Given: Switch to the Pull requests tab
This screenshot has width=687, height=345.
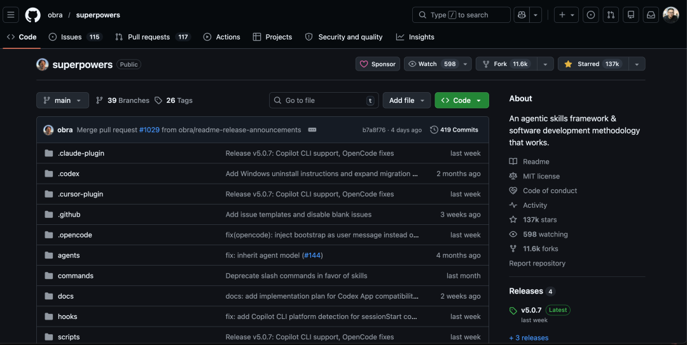Looking at the screenshot, I should 153,37.
